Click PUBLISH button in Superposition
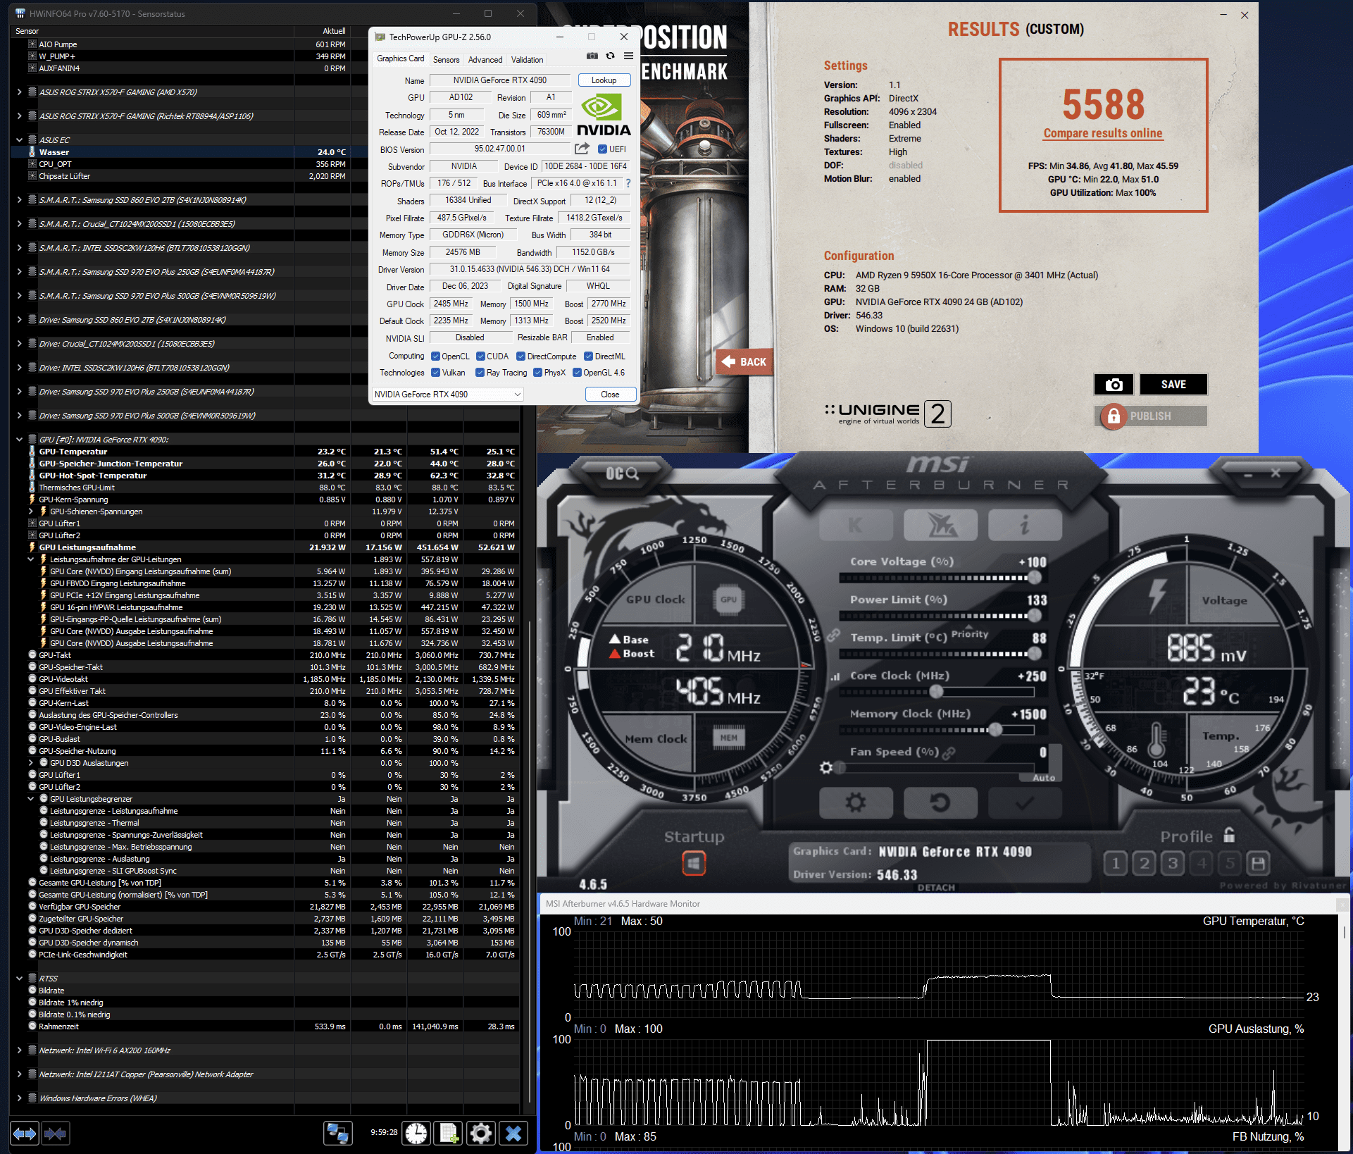 (x=1150, y=416)
